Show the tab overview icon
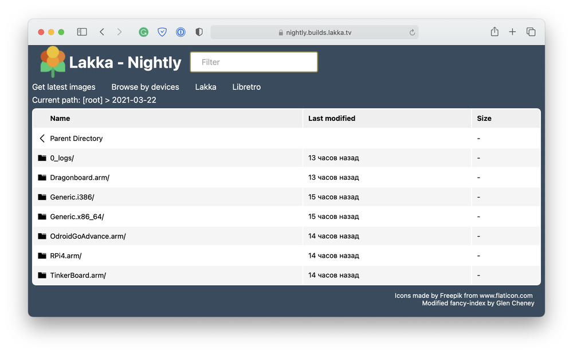This screenshot has width=573, height=354. (531, 32)
